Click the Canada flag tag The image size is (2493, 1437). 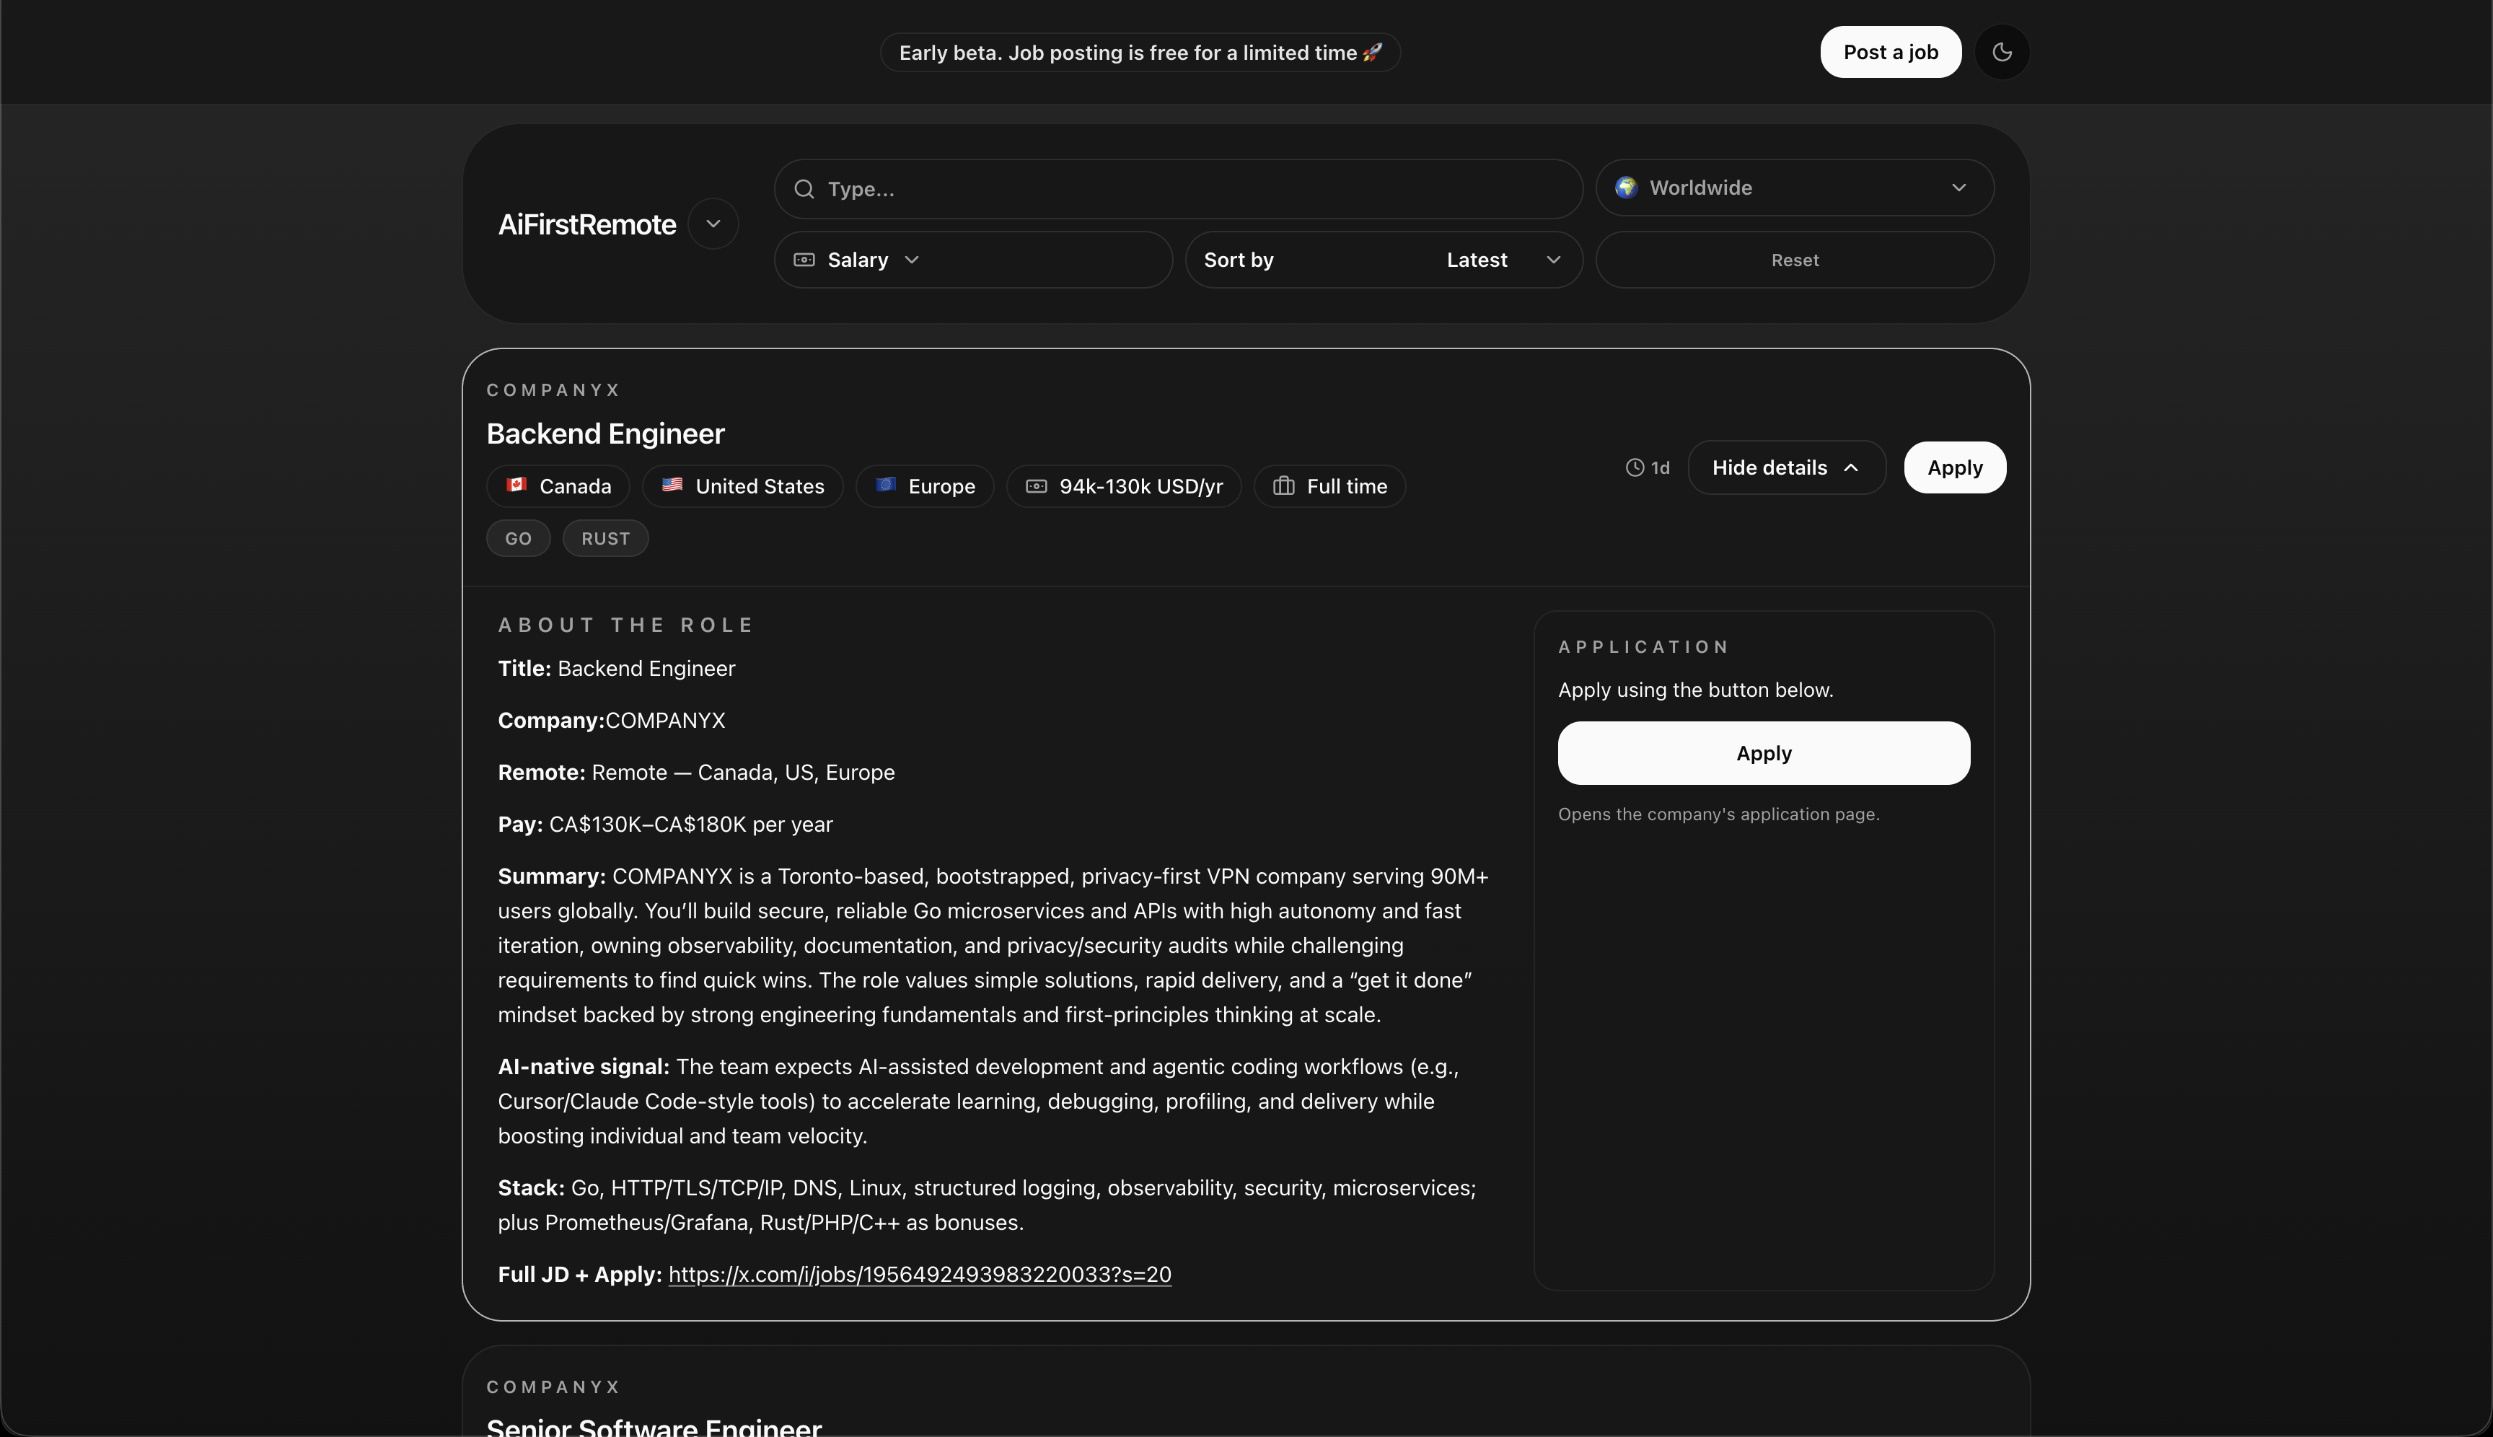[x=558, y=486]
